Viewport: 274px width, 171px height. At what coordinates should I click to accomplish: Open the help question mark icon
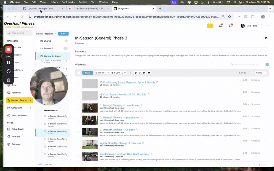click(231, 26)
